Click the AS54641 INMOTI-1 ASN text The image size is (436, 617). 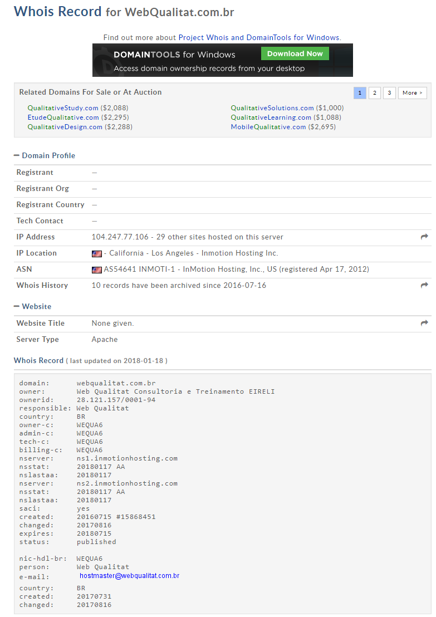tap(139, 269)
